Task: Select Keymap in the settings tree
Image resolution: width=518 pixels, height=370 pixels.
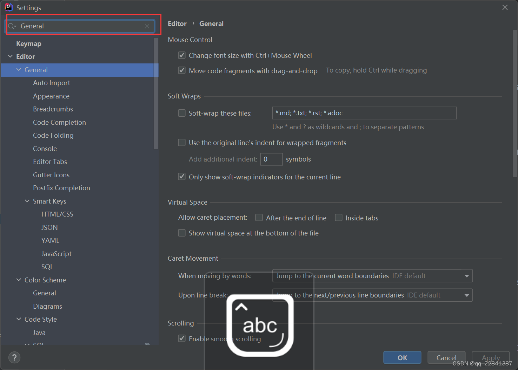Action: (x=29, y=43)
